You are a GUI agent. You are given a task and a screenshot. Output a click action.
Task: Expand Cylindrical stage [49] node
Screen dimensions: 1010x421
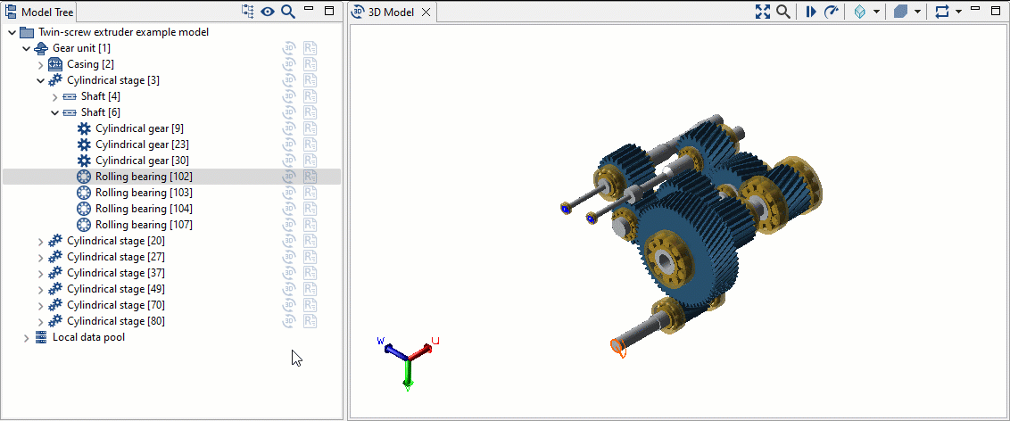point(40,290)
